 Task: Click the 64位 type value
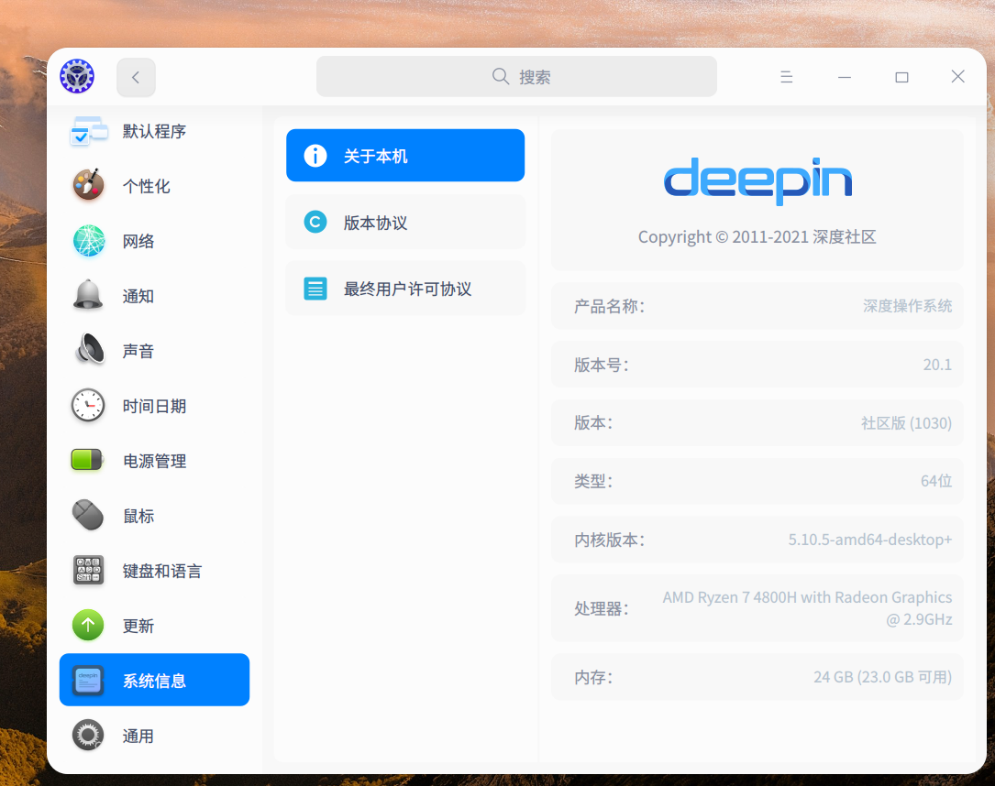point(936,481)
